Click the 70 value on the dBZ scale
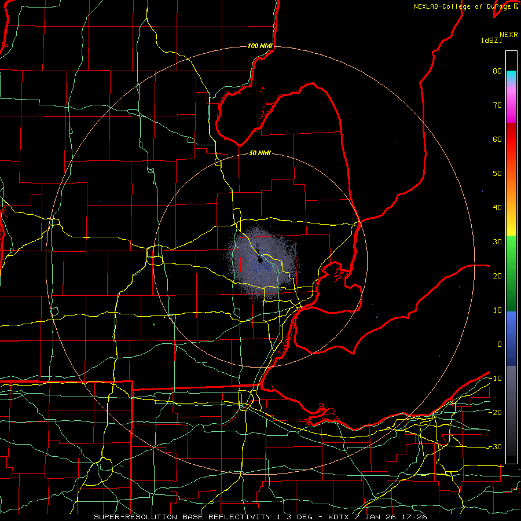The image size is (521, 521). click(x=497, y=105)
